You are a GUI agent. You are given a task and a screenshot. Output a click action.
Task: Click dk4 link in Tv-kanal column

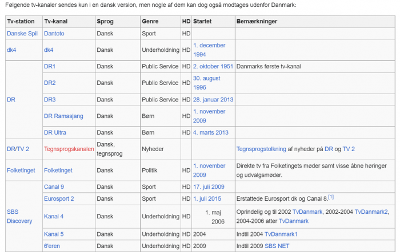49,50
